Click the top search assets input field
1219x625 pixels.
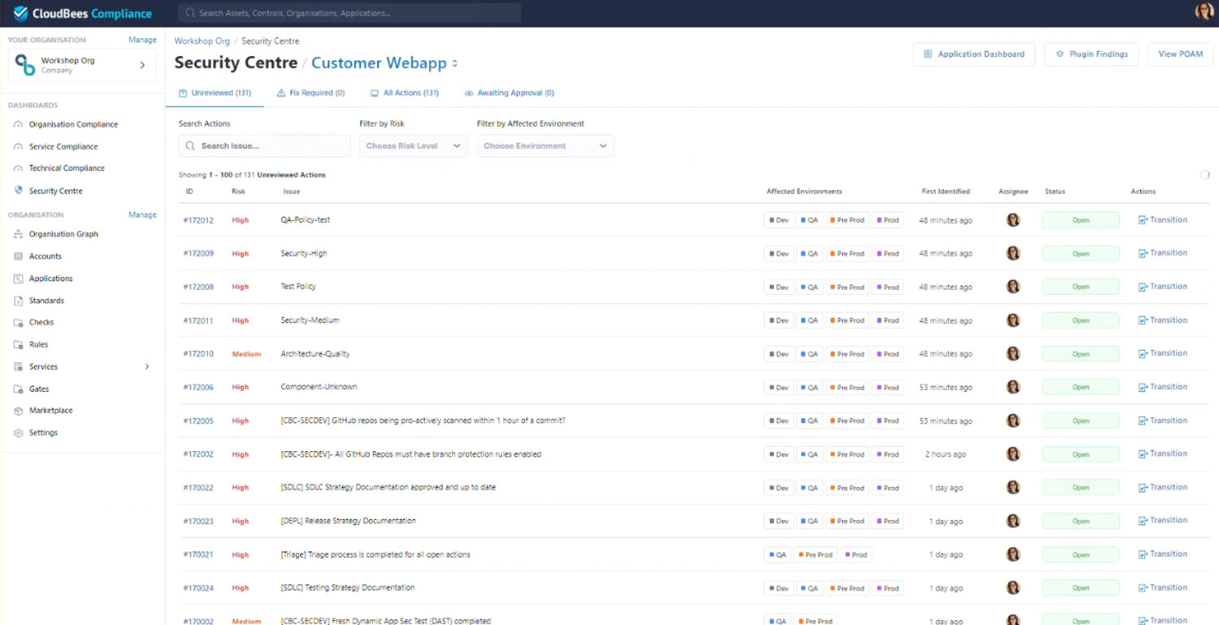tap(349, 13)
